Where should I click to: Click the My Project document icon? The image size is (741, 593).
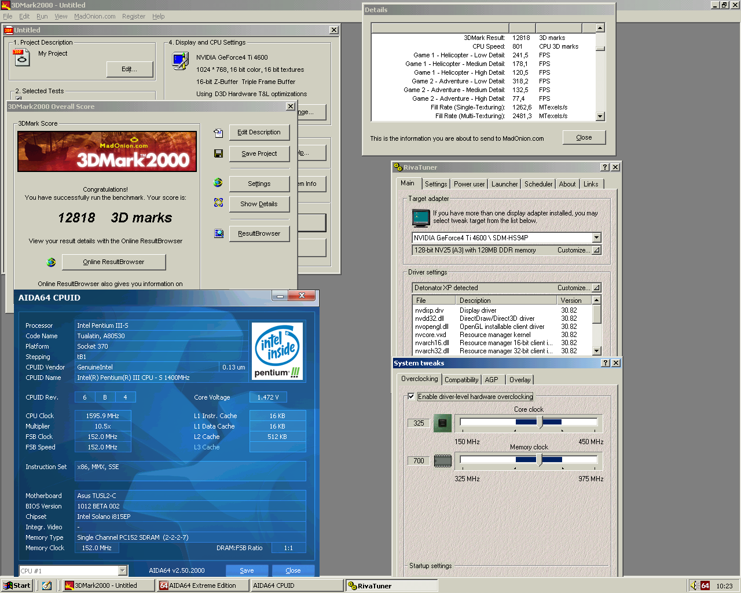pos(21,57)
